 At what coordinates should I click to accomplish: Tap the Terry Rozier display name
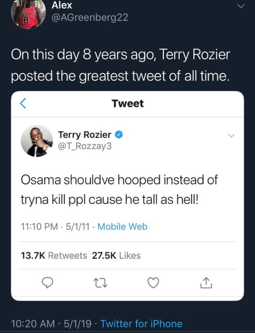[85, 135]
